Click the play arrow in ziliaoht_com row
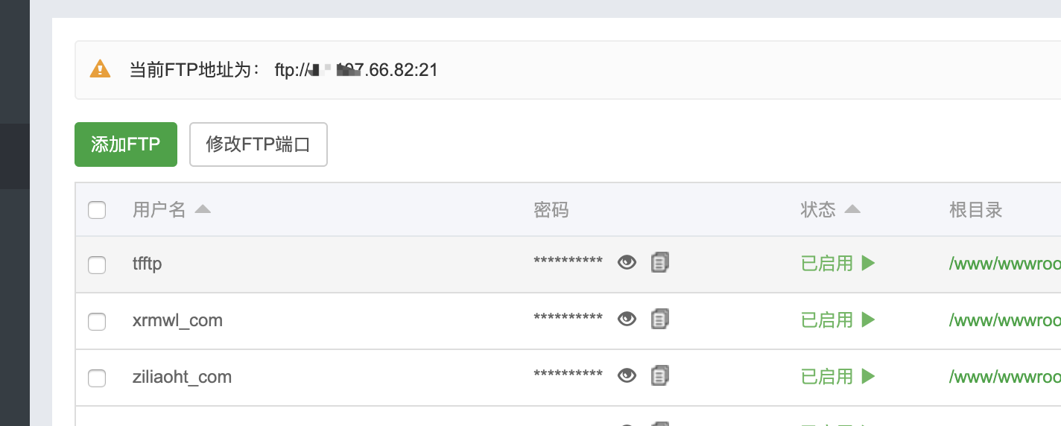Viewport: 1061px width, 426px height. [868, 376]
